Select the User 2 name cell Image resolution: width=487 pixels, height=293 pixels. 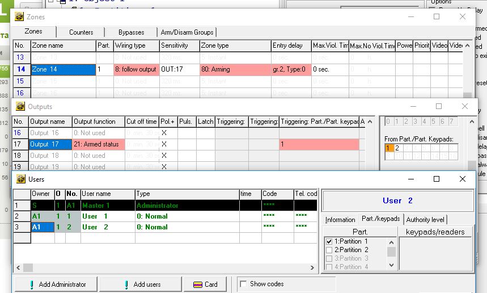108,227
